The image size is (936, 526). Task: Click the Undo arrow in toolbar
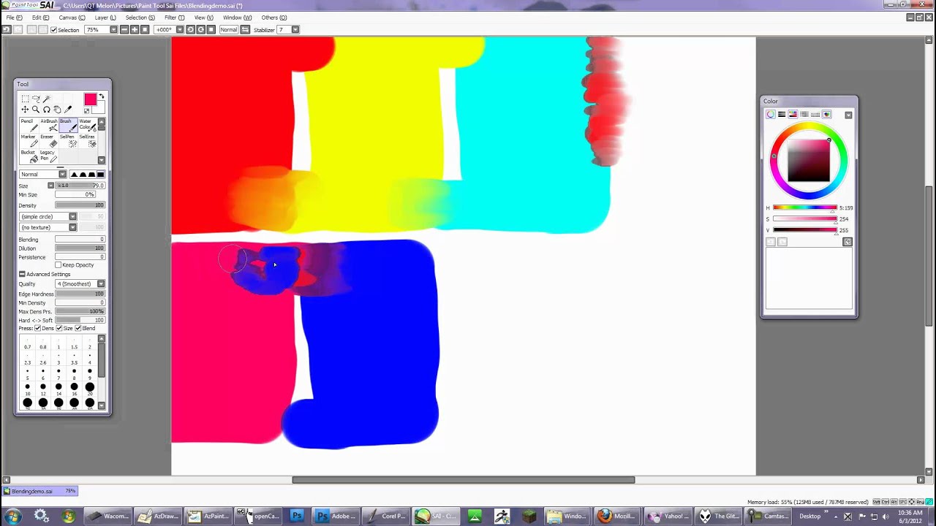coord(7,30)
